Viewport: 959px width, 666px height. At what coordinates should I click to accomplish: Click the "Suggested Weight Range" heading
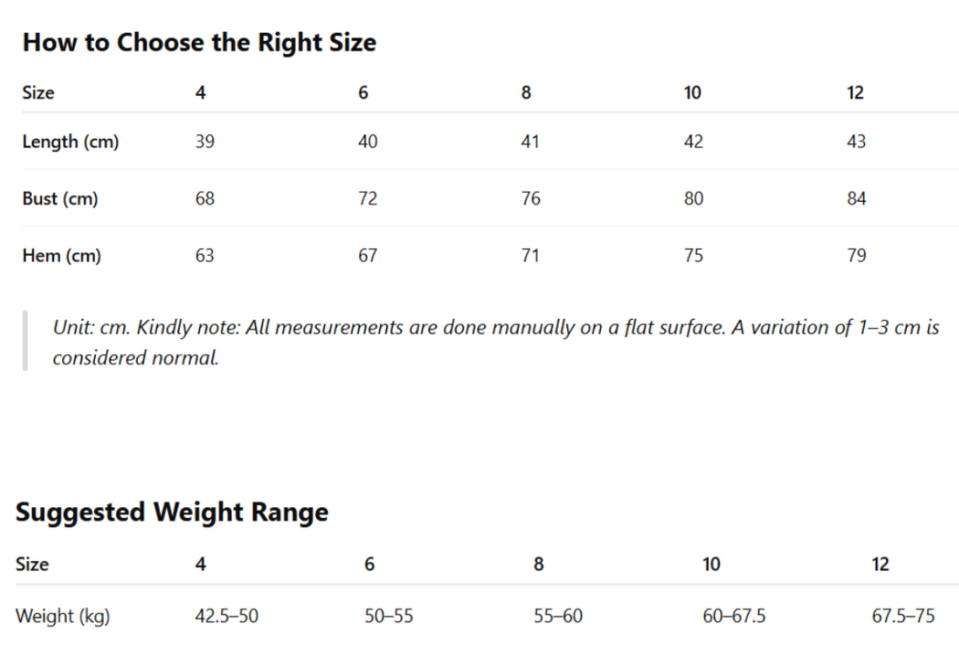tap(172, 512)
